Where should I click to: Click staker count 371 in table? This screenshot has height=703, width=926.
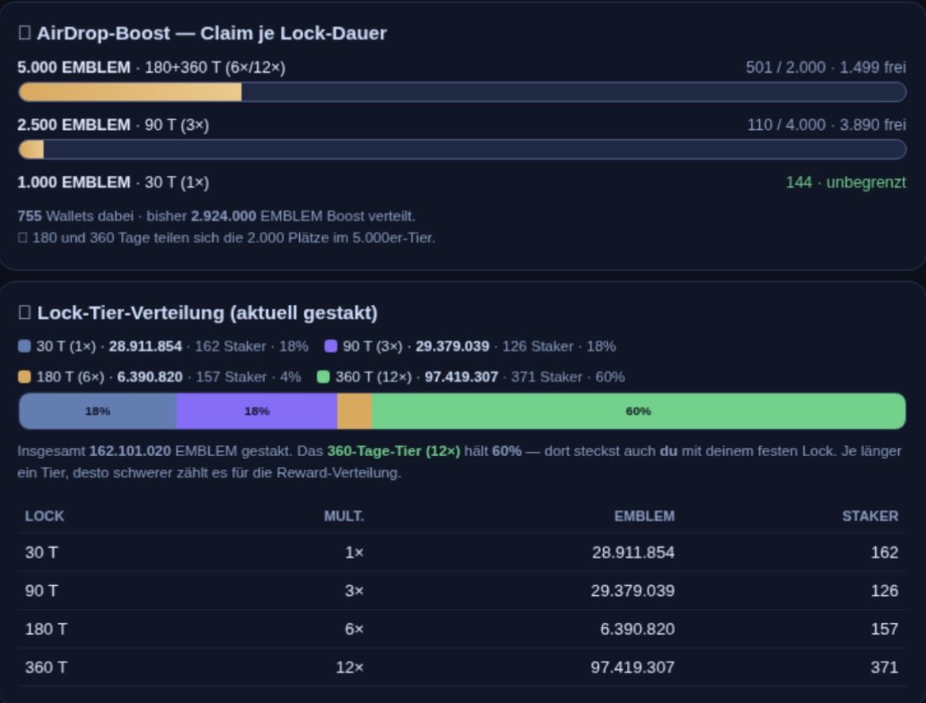pyautogui.click(x=885, y=667)
